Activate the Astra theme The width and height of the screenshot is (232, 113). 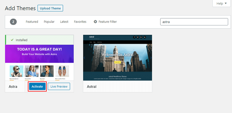click(x=37, y=87)
